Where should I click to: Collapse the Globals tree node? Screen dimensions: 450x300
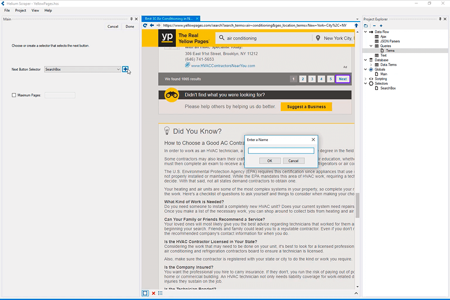click(365, 69)
